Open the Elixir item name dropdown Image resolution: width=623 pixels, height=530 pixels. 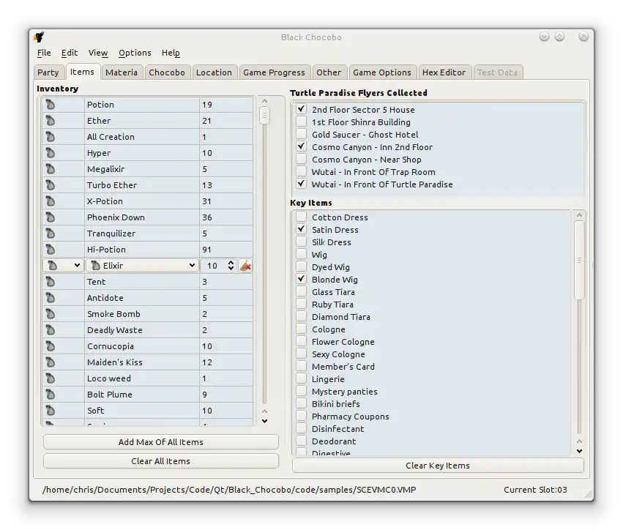[142, 266]
